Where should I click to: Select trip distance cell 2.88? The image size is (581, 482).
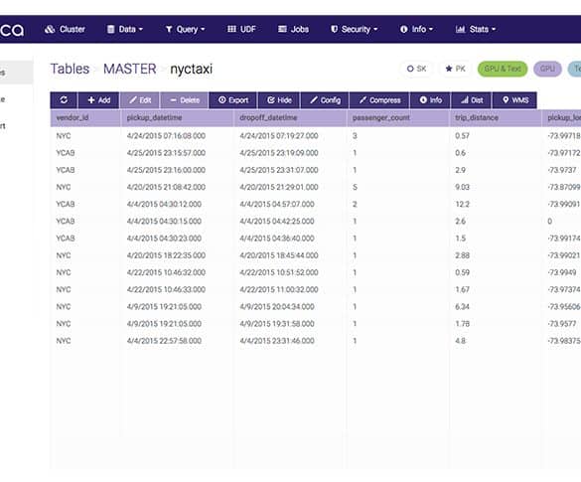point(462,255)
